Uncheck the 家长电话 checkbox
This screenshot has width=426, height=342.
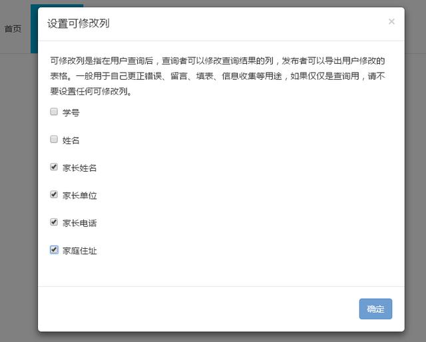[x=54, y=222]
